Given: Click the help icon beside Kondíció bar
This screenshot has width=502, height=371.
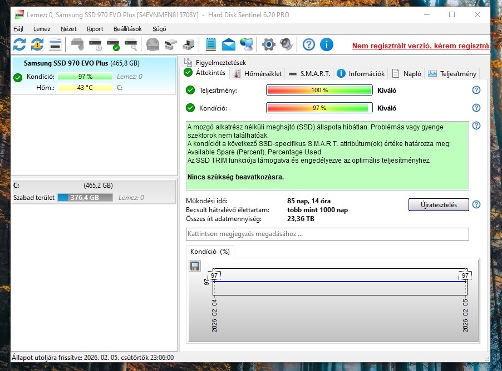Looking at the screenshot, I should (x=476, y=108).
